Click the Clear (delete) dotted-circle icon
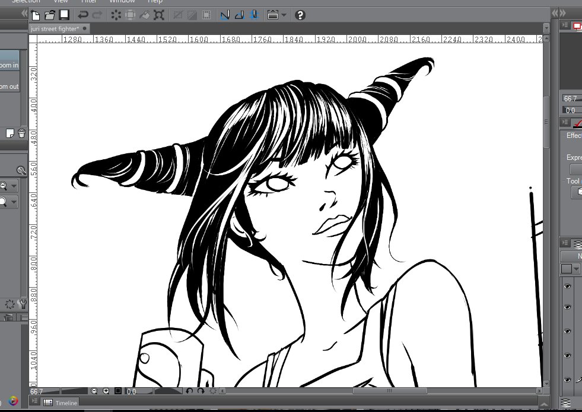The width and height of the screenshot is (582, 412). [x=116, y=15]
